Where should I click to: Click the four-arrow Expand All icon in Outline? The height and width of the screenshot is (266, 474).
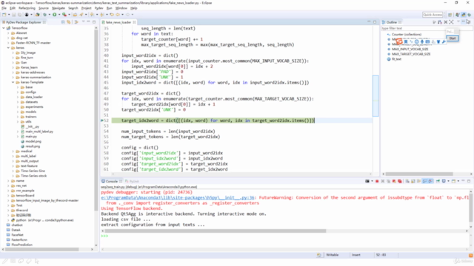tap(451, 22)
